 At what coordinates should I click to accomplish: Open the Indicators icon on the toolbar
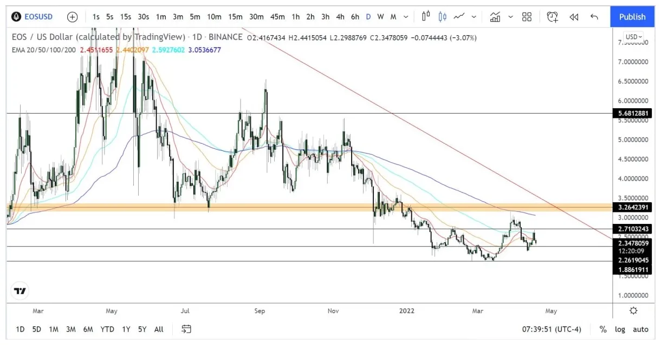(x=495, y=17)
